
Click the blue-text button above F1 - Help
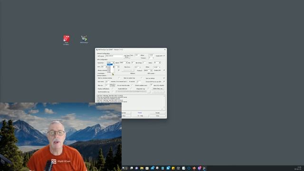(x=140, y=113)
